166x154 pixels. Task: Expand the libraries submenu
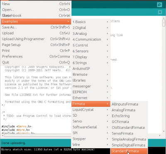[x=91, y=80]
